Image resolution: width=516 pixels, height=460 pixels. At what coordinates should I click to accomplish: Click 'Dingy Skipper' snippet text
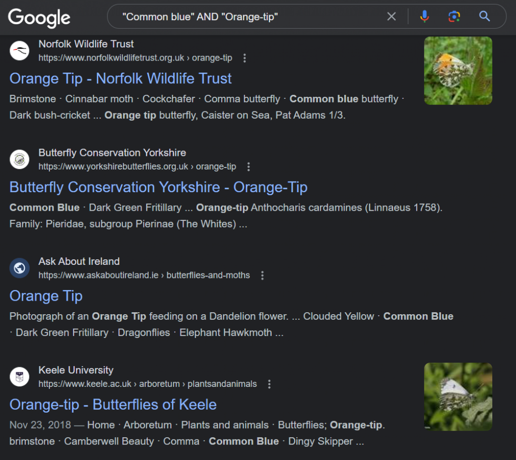tap(320, 441)
